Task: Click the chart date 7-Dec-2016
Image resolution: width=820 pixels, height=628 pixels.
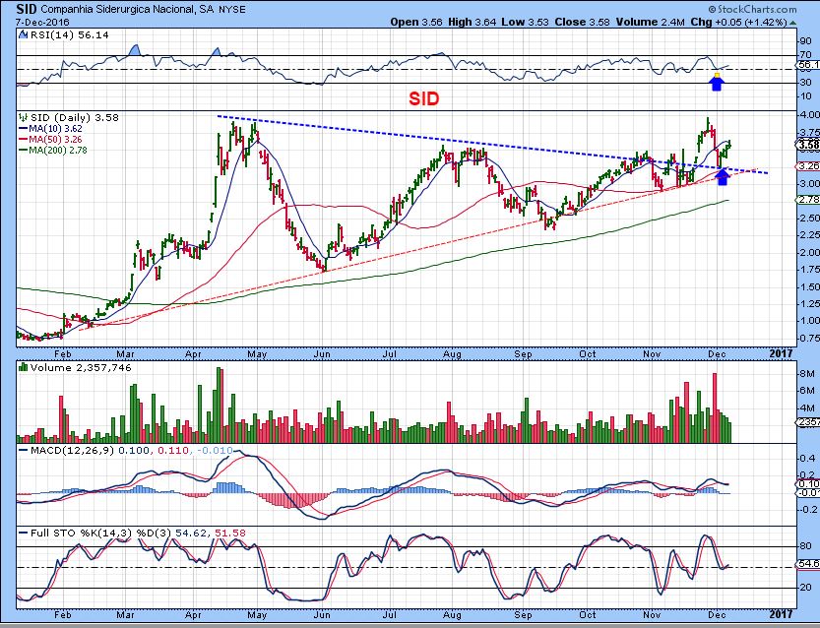Action: [43, 23]
